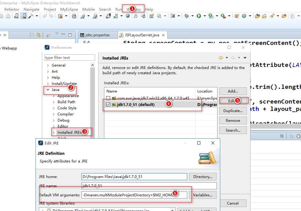
Task: Open the left panel view menu triangle
Action: 57,34
